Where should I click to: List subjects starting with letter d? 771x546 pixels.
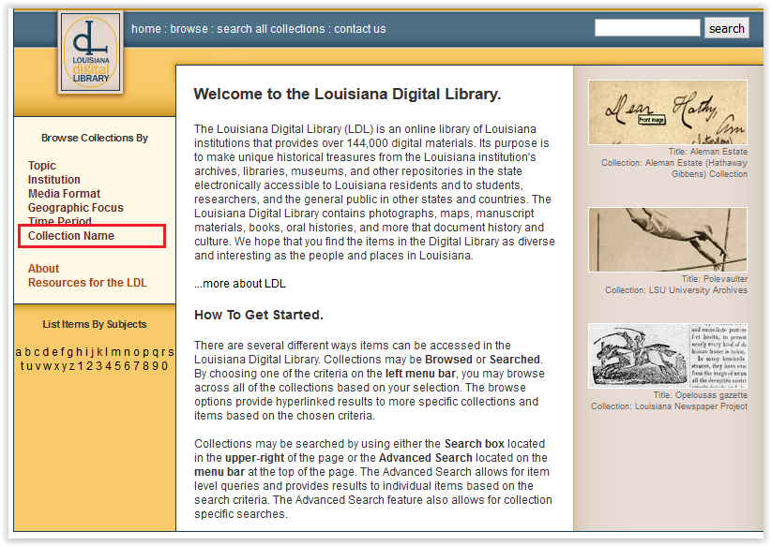click(x=46, y=352)
